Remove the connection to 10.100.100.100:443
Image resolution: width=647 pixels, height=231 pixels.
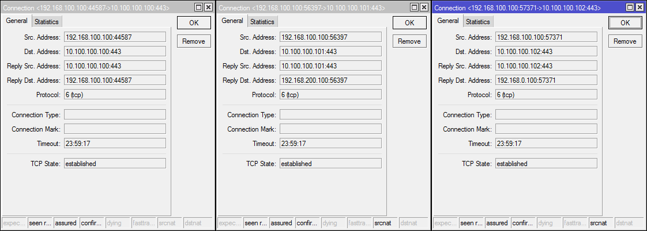pos(194,41)
